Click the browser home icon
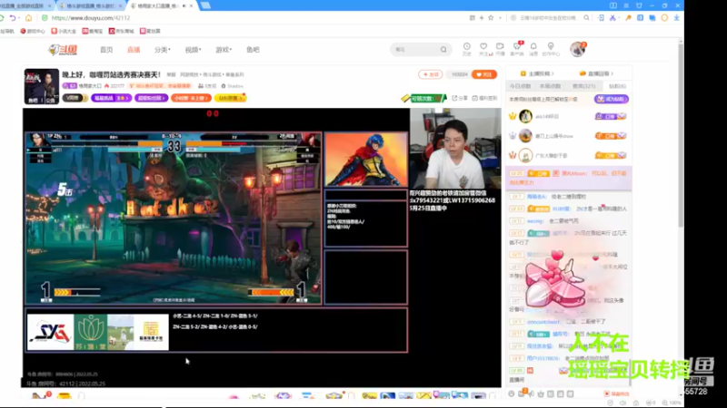 pos(29,18)
